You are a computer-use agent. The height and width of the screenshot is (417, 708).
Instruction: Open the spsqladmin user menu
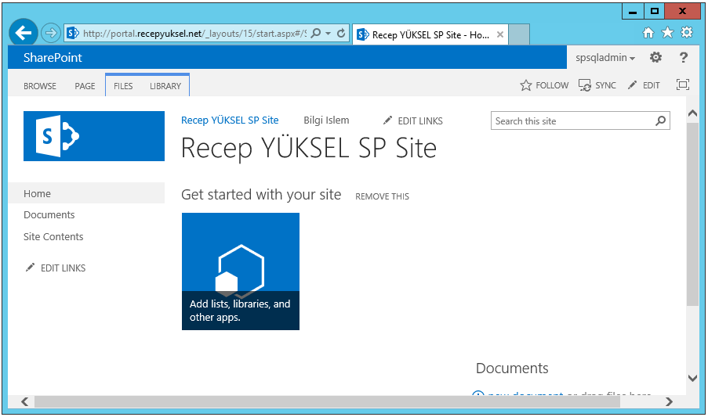tap(605, 58)
